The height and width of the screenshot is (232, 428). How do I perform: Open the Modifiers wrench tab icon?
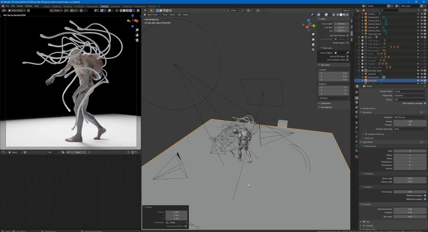point(356,127)
